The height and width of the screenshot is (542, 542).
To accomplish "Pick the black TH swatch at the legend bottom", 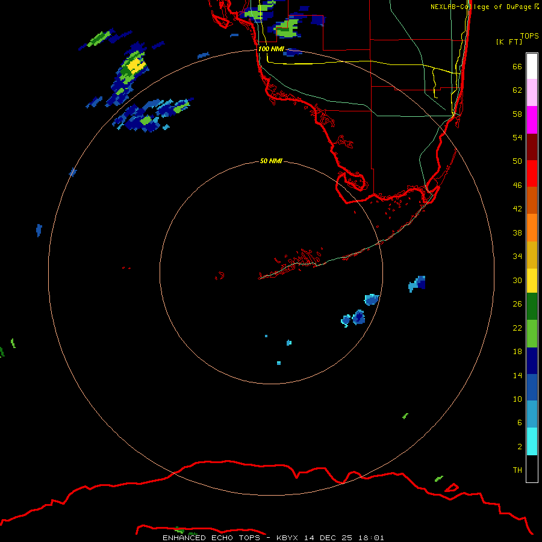I will (x=532, y=469).
